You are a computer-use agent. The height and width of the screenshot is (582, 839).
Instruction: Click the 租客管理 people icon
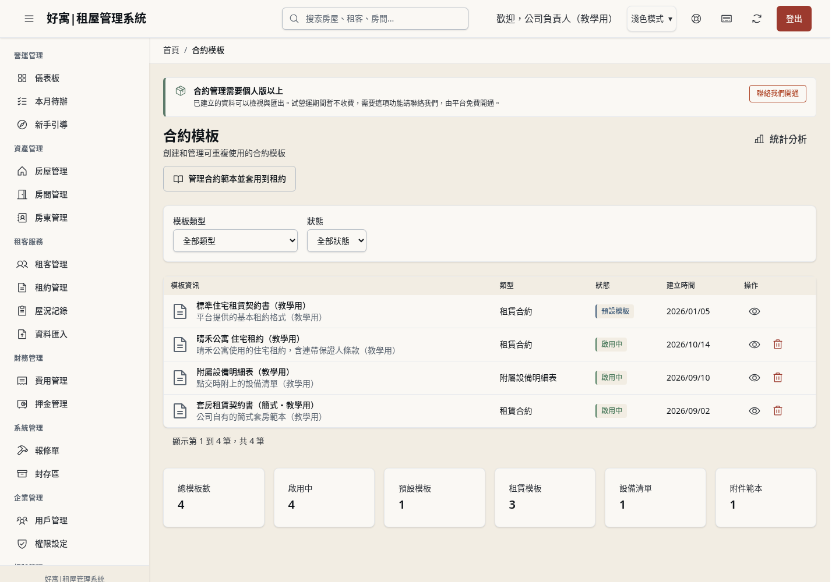tap(22, 264)
